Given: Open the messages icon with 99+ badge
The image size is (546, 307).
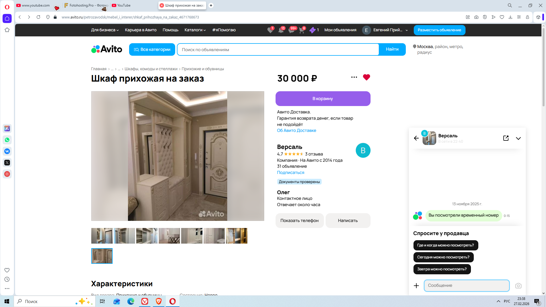Looking at the screenshot, I should point(291,30).
